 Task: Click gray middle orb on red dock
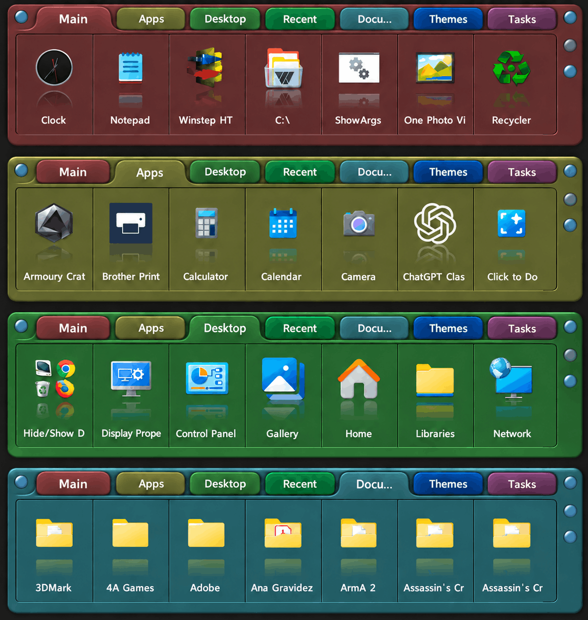570,45
